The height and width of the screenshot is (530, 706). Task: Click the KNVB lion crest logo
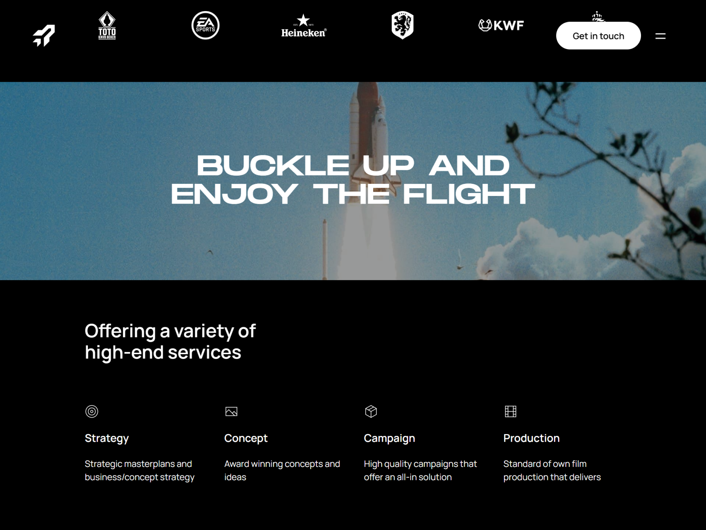[x=402, y=26]
